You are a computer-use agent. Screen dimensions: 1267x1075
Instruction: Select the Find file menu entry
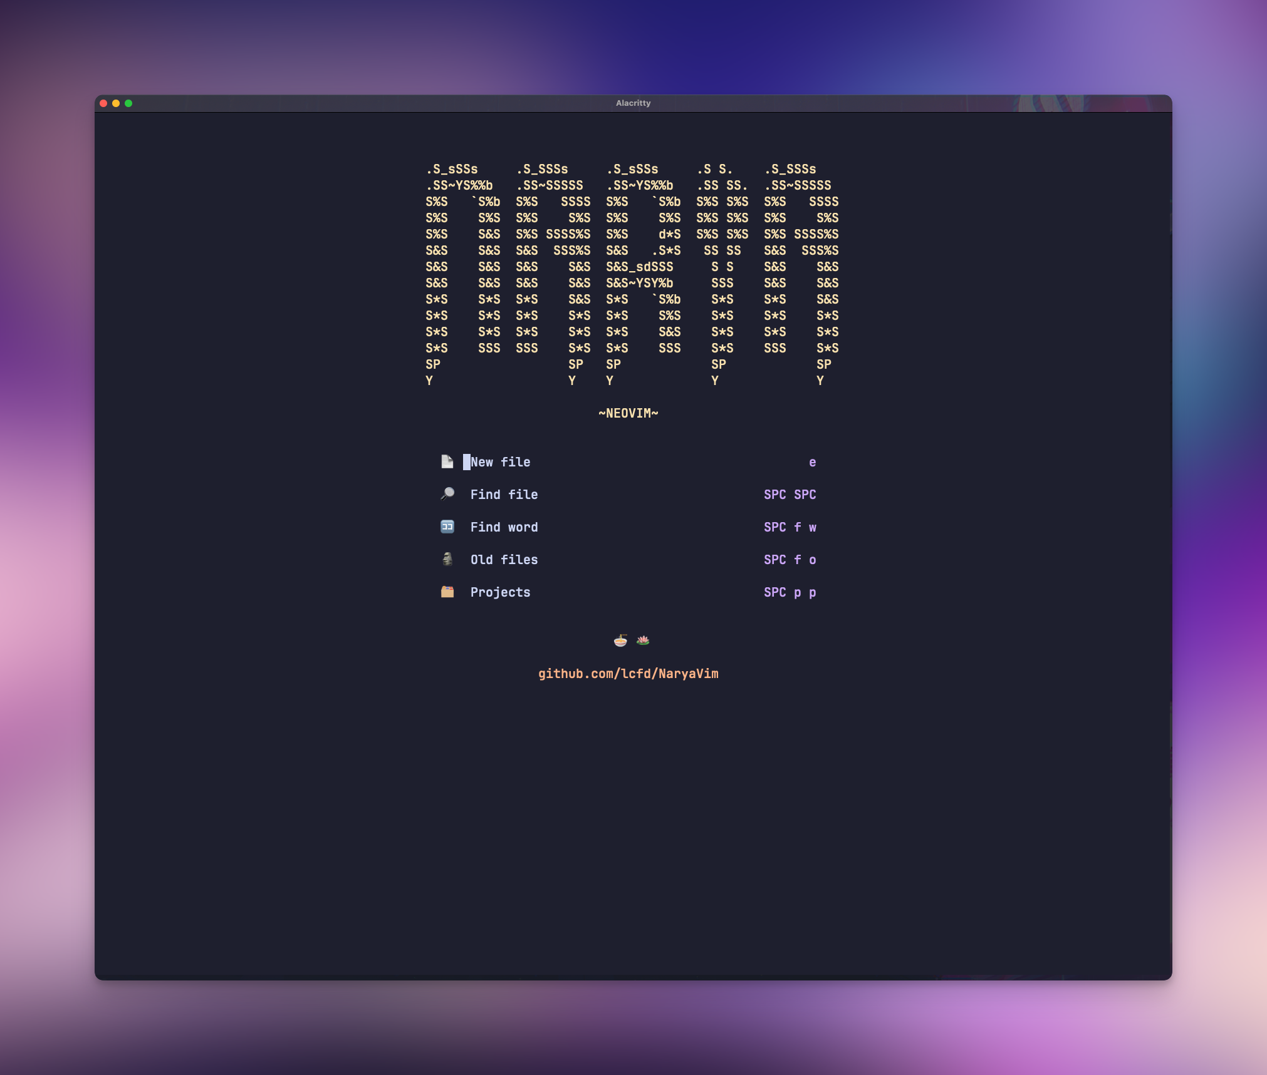coord(504,495)
